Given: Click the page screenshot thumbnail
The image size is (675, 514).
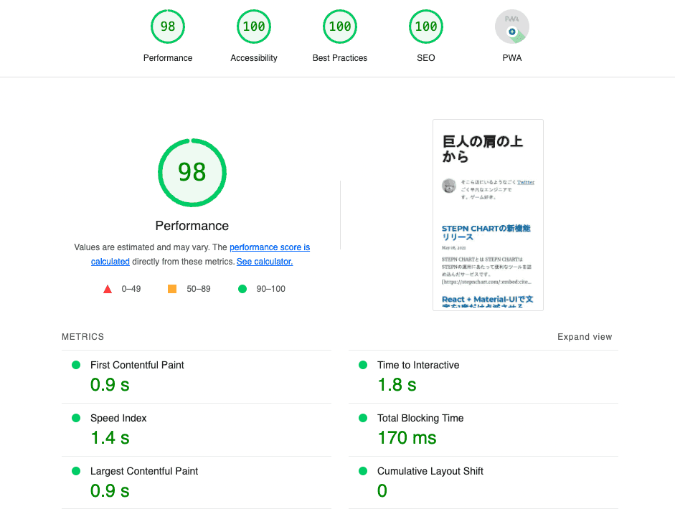Looking at the screenshot, I should pyautogui.click(x=488, y=215).
